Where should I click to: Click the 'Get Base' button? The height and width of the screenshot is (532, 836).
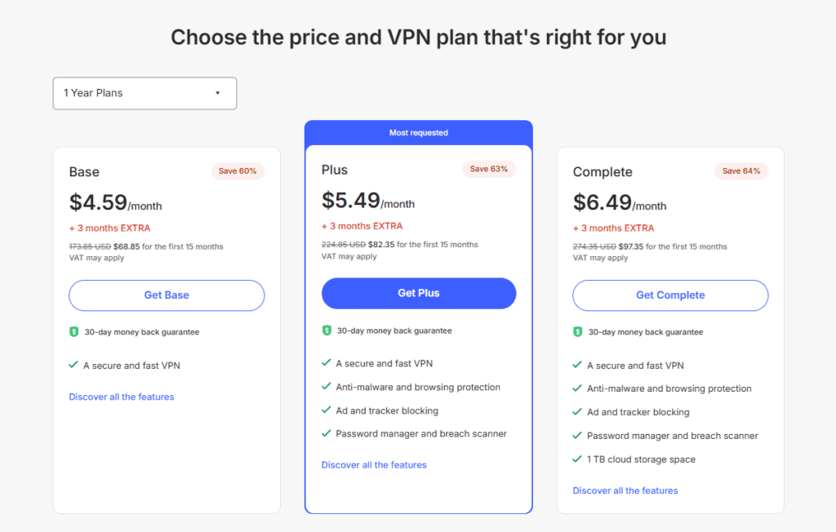pyautogui.click(x=167, y=295)
